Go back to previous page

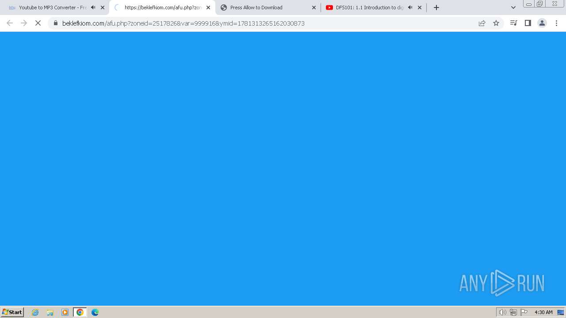pos(10,23)
